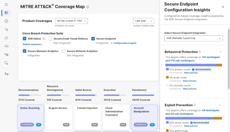Click Execution coverage progress bar
The image size is (230, 132).
click(x=115, y=95)
